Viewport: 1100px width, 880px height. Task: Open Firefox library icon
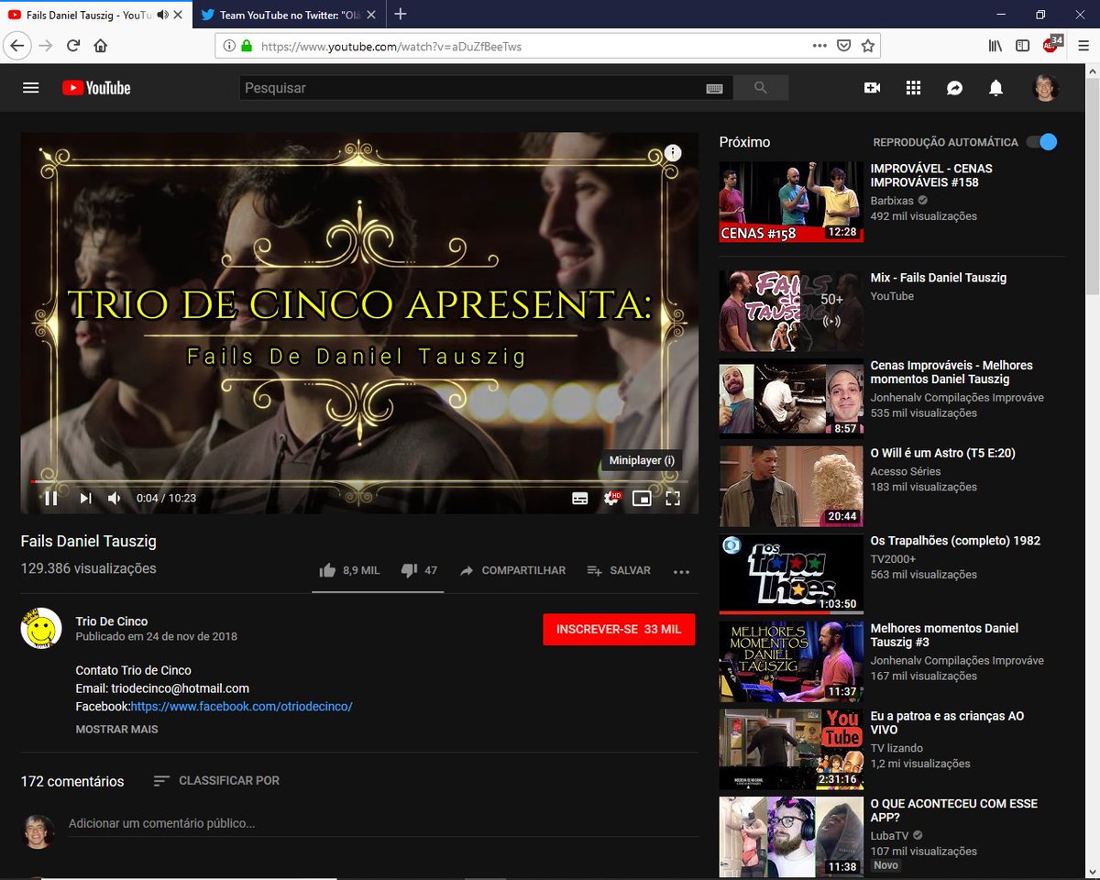point(995,45)
